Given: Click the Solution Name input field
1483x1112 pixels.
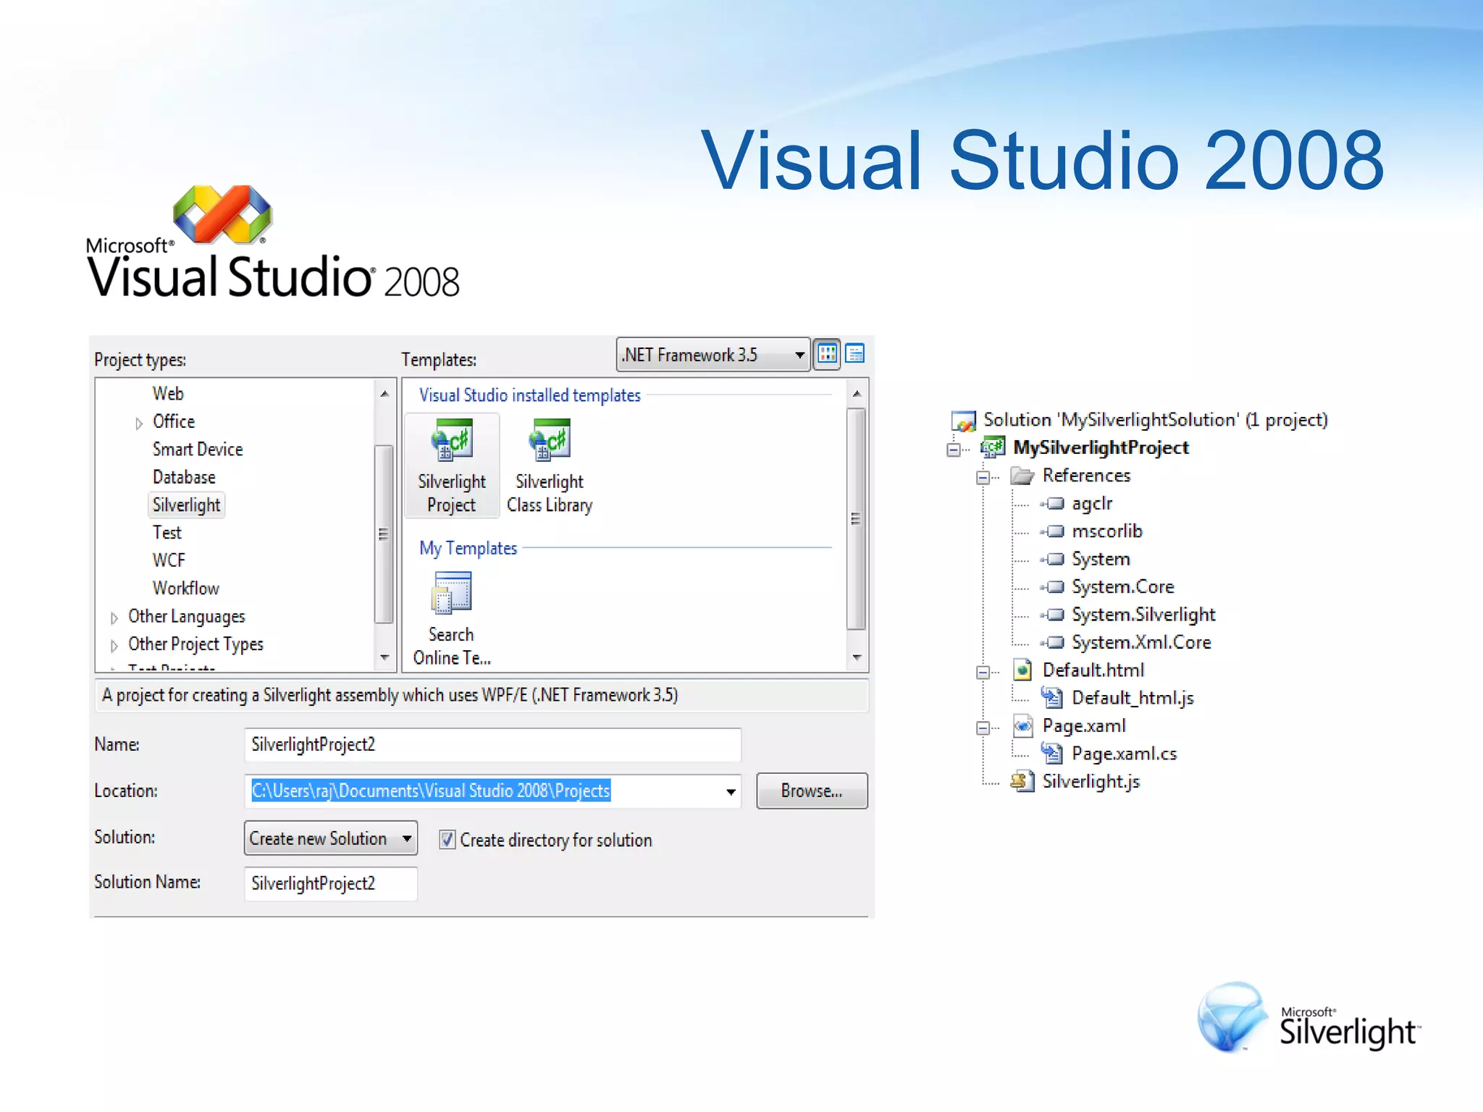Looking at the screenshot, I should 331,884.
